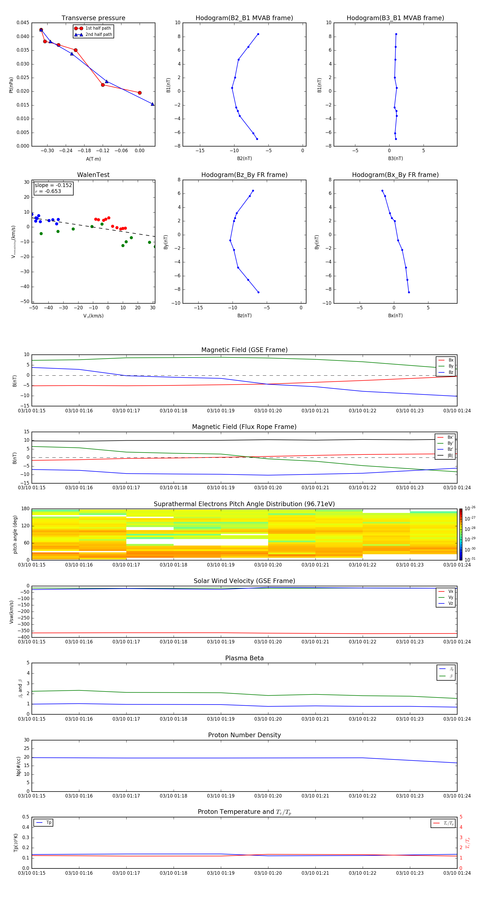Click the "Magnetic Field (GSE Frame)" title
This screenshot has width=489, height=897.
pos(244,350)
